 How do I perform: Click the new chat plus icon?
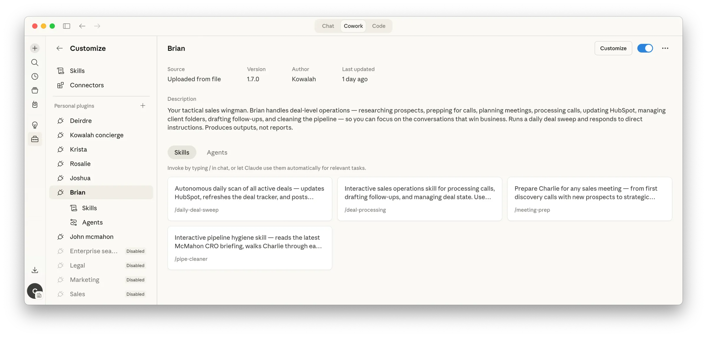point(35,48)
